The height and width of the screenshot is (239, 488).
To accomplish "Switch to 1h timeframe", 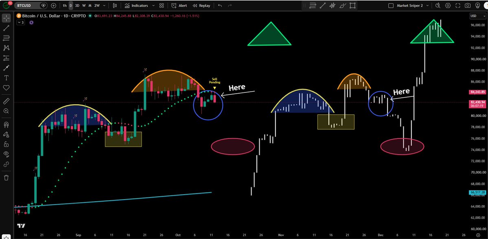I will (x=64, y=6).
